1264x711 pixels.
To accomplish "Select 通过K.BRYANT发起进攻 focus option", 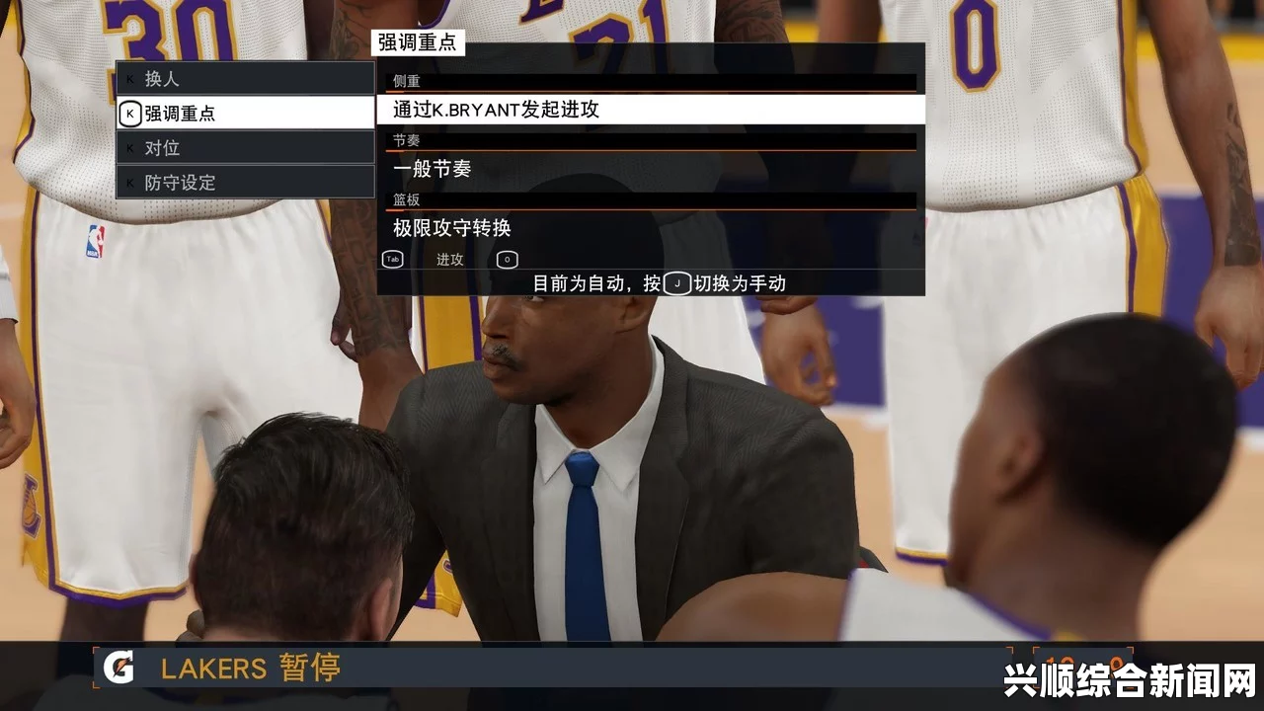I will pyautogui.click(x=651, y=110).
